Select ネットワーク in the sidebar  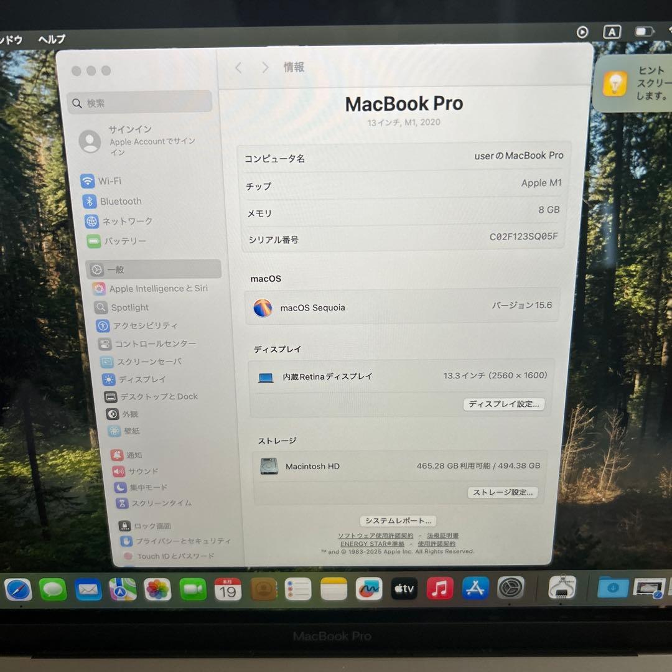tap(119, 221)
